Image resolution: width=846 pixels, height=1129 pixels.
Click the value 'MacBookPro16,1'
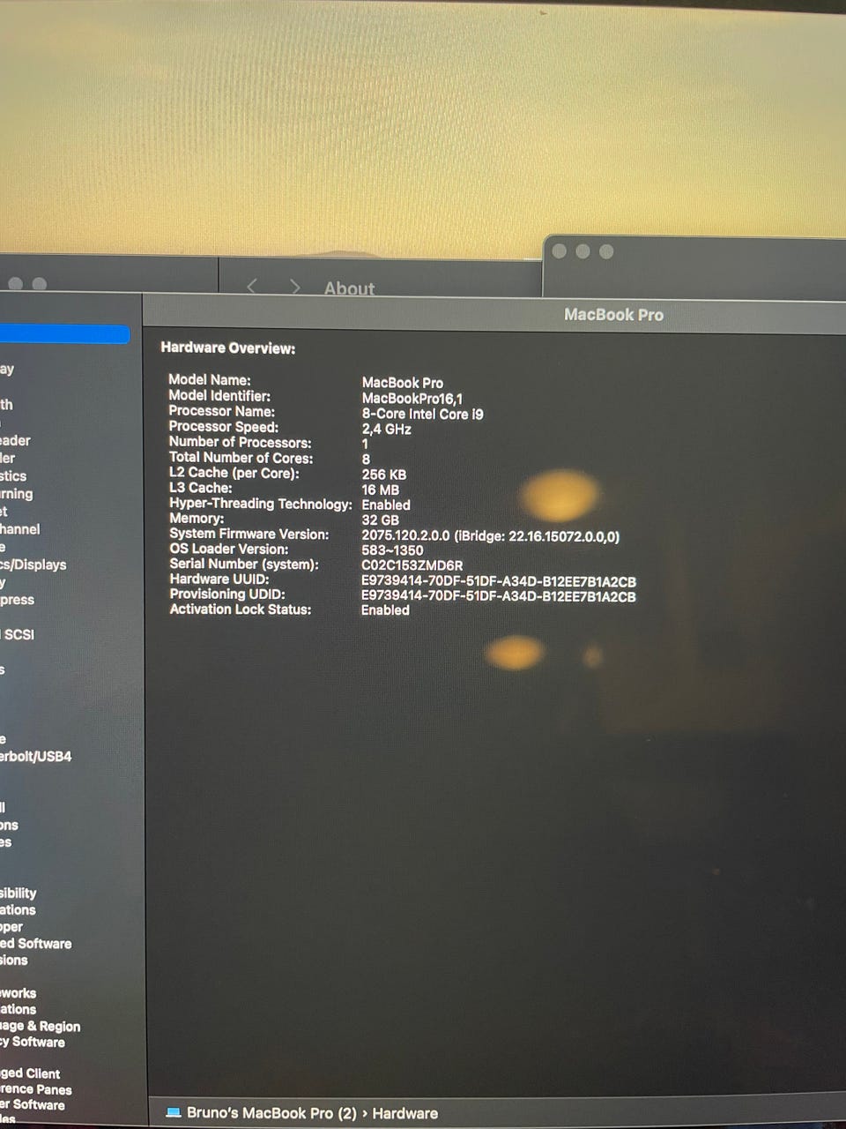[412, 399]
